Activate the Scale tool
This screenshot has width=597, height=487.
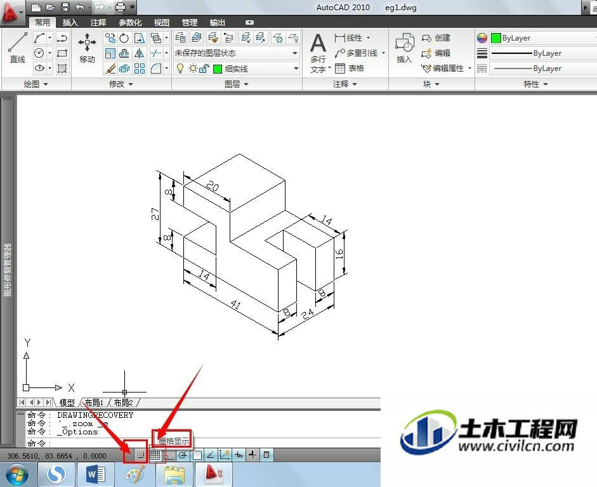tap(110, 53)
